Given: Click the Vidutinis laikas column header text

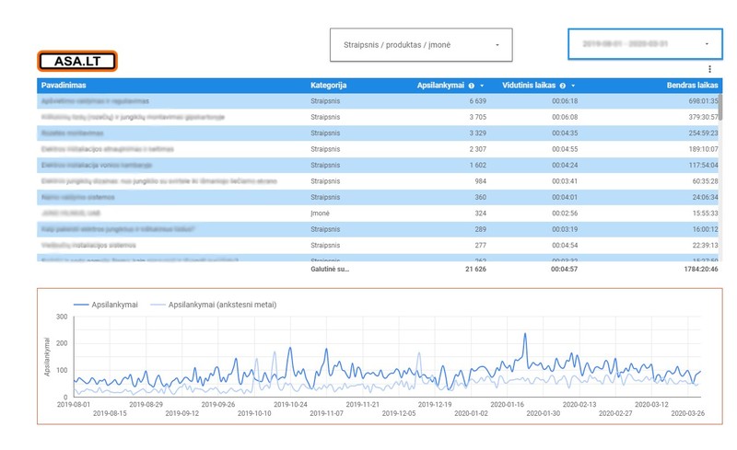Looking at the screenshot, I should 529,85.
